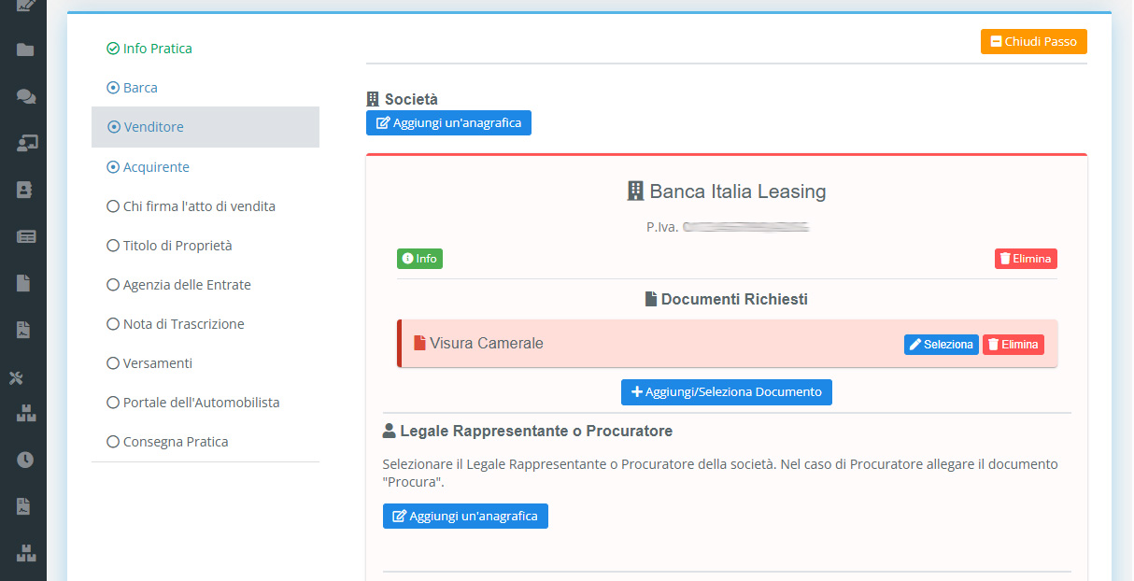Click the PDF file icon just above the tools icon

[x=24, y=330]
